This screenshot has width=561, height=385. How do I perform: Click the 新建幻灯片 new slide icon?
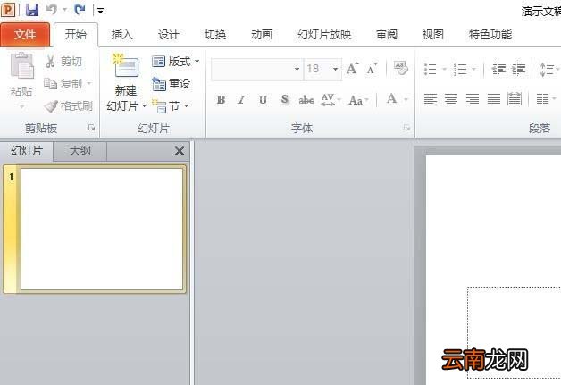pos(125,65)
